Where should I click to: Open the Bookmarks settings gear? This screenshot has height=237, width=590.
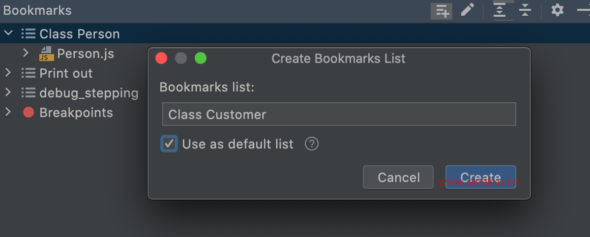(557, 10)
